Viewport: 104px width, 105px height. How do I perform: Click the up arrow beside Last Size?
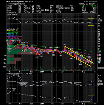[46, 10]
